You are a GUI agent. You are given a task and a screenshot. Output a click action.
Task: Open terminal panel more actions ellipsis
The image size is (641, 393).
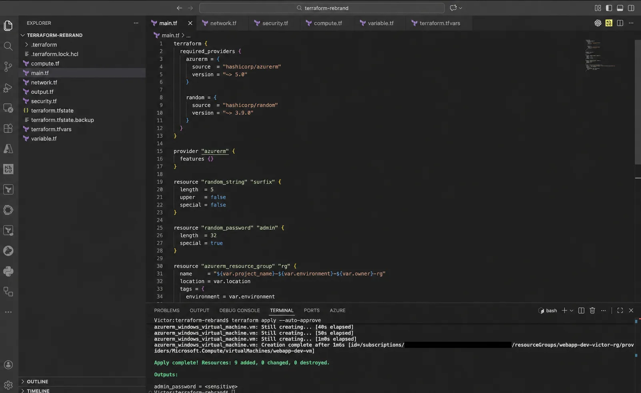tap(603, 311)
